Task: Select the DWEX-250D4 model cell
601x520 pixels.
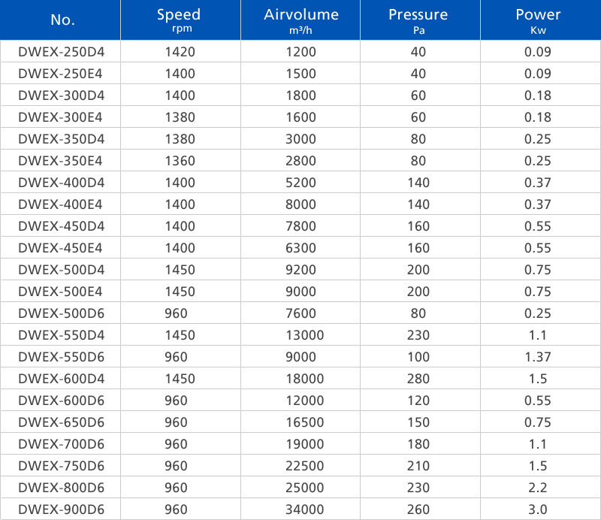Action: (61, 52)
